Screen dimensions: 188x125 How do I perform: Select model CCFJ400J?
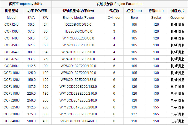coord(12,121)
